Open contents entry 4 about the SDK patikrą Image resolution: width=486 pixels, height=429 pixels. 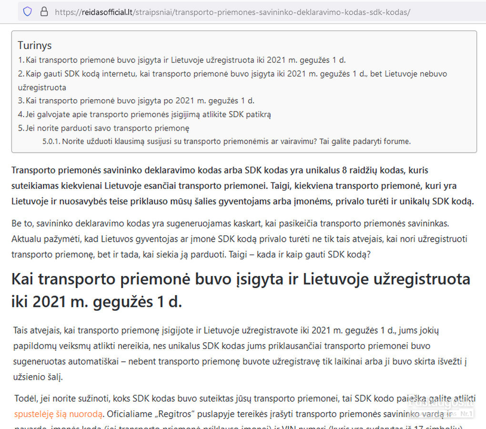tap(144, 114)
